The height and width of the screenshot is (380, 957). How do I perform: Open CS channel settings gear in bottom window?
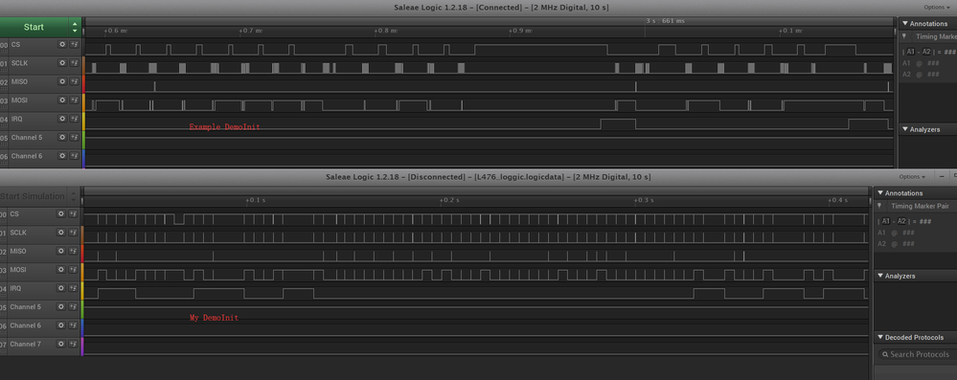click(61, 214)
